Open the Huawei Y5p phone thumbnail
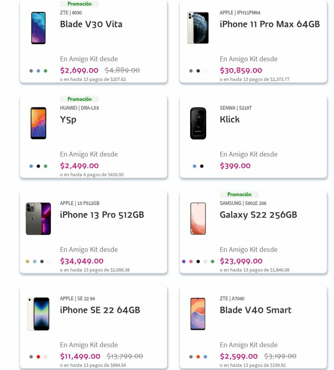Image resolution: width=334 pixels, height=370 pixels. point(38,123)
